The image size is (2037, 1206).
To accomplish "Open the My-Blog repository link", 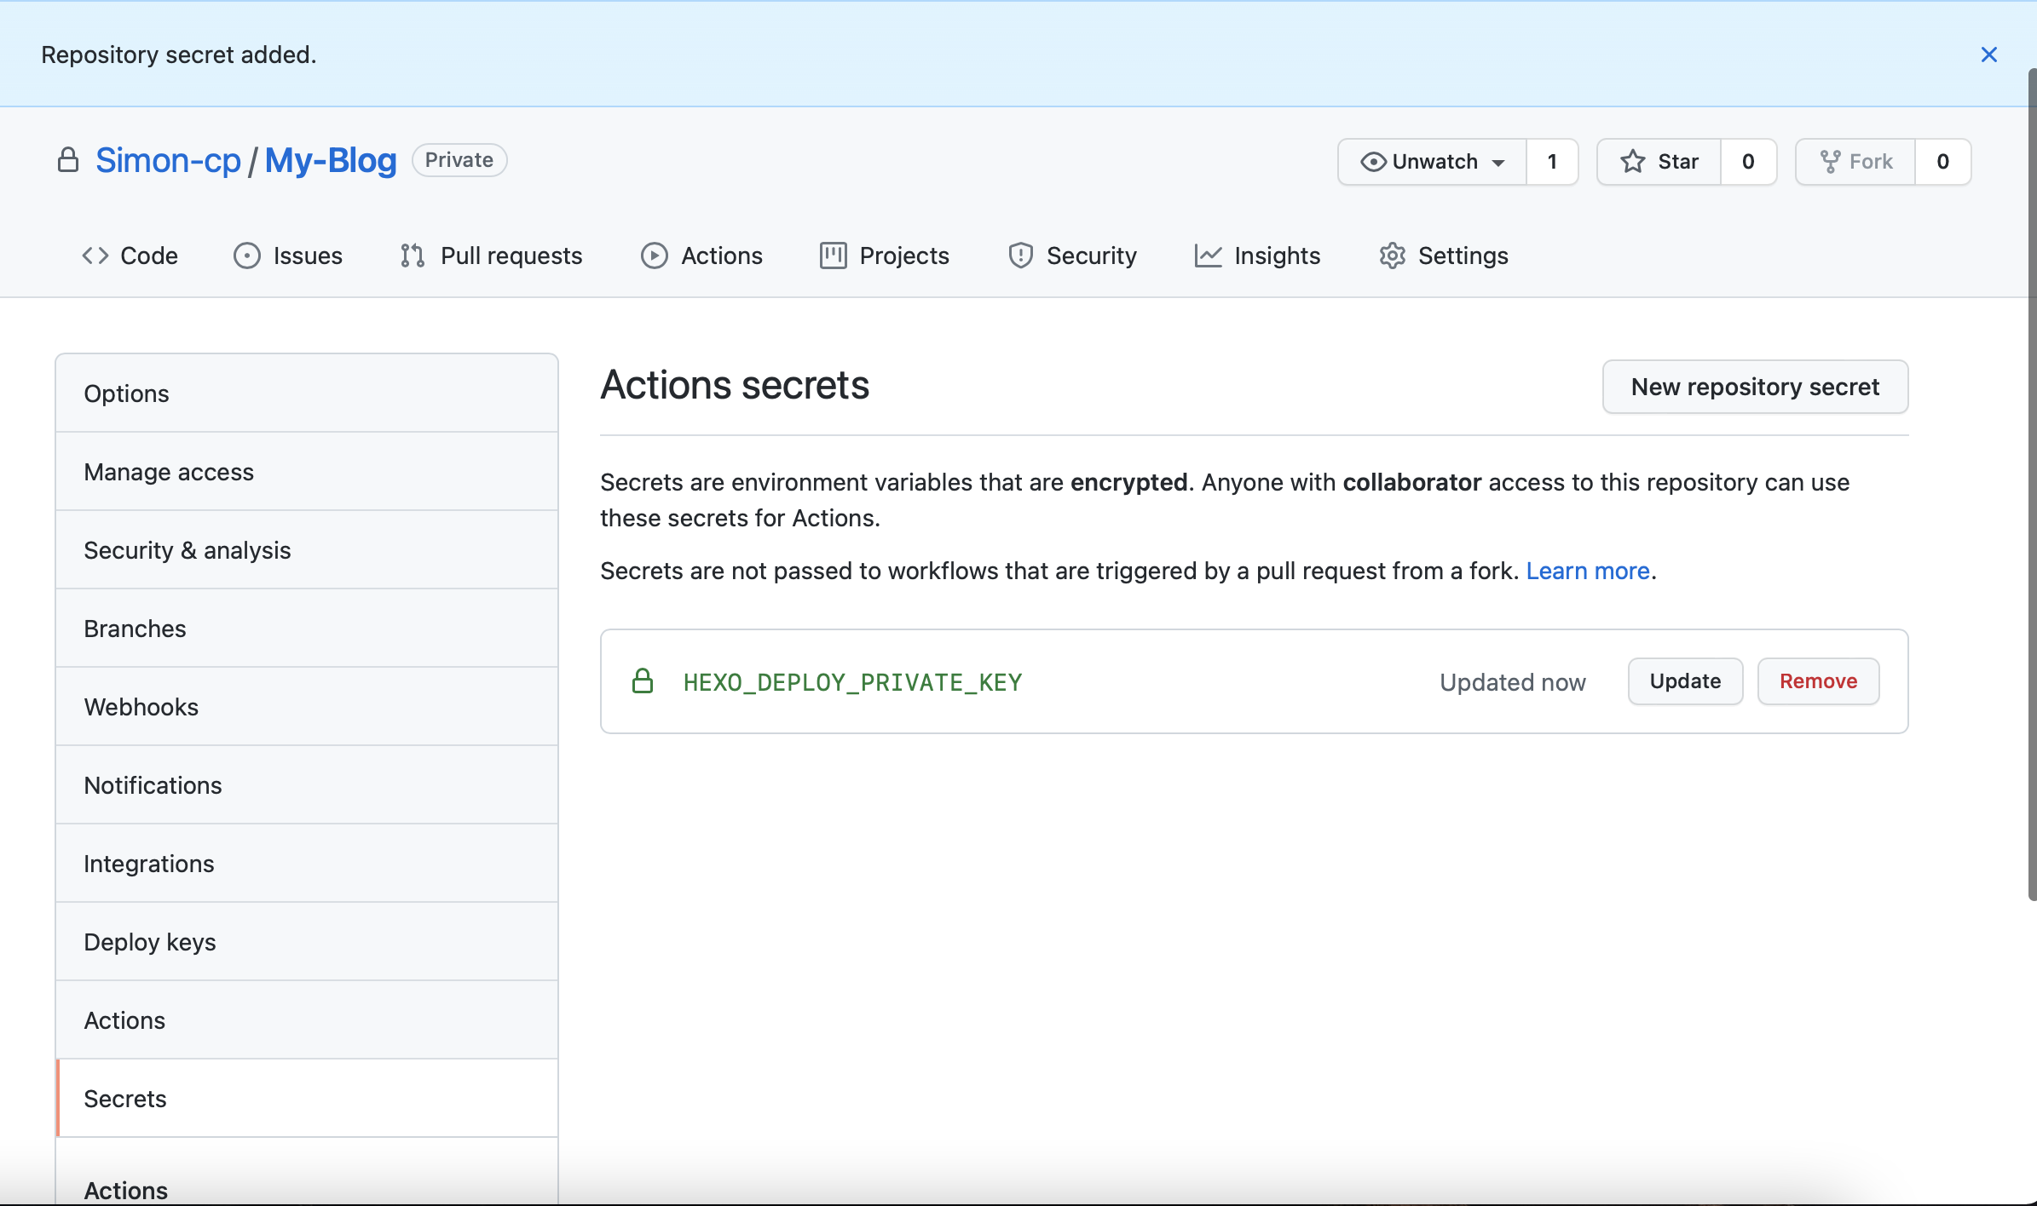I will (x=331, y=160).
